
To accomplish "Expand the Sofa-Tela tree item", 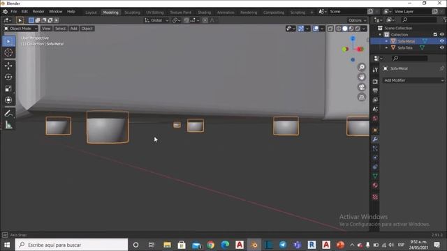I will coord(387,48).
